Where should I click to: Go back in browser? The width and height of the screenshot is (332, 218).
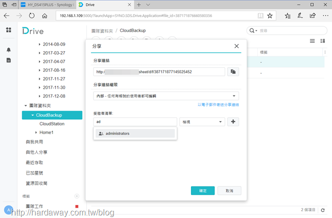pyautogui.click(x=7, y=15)
